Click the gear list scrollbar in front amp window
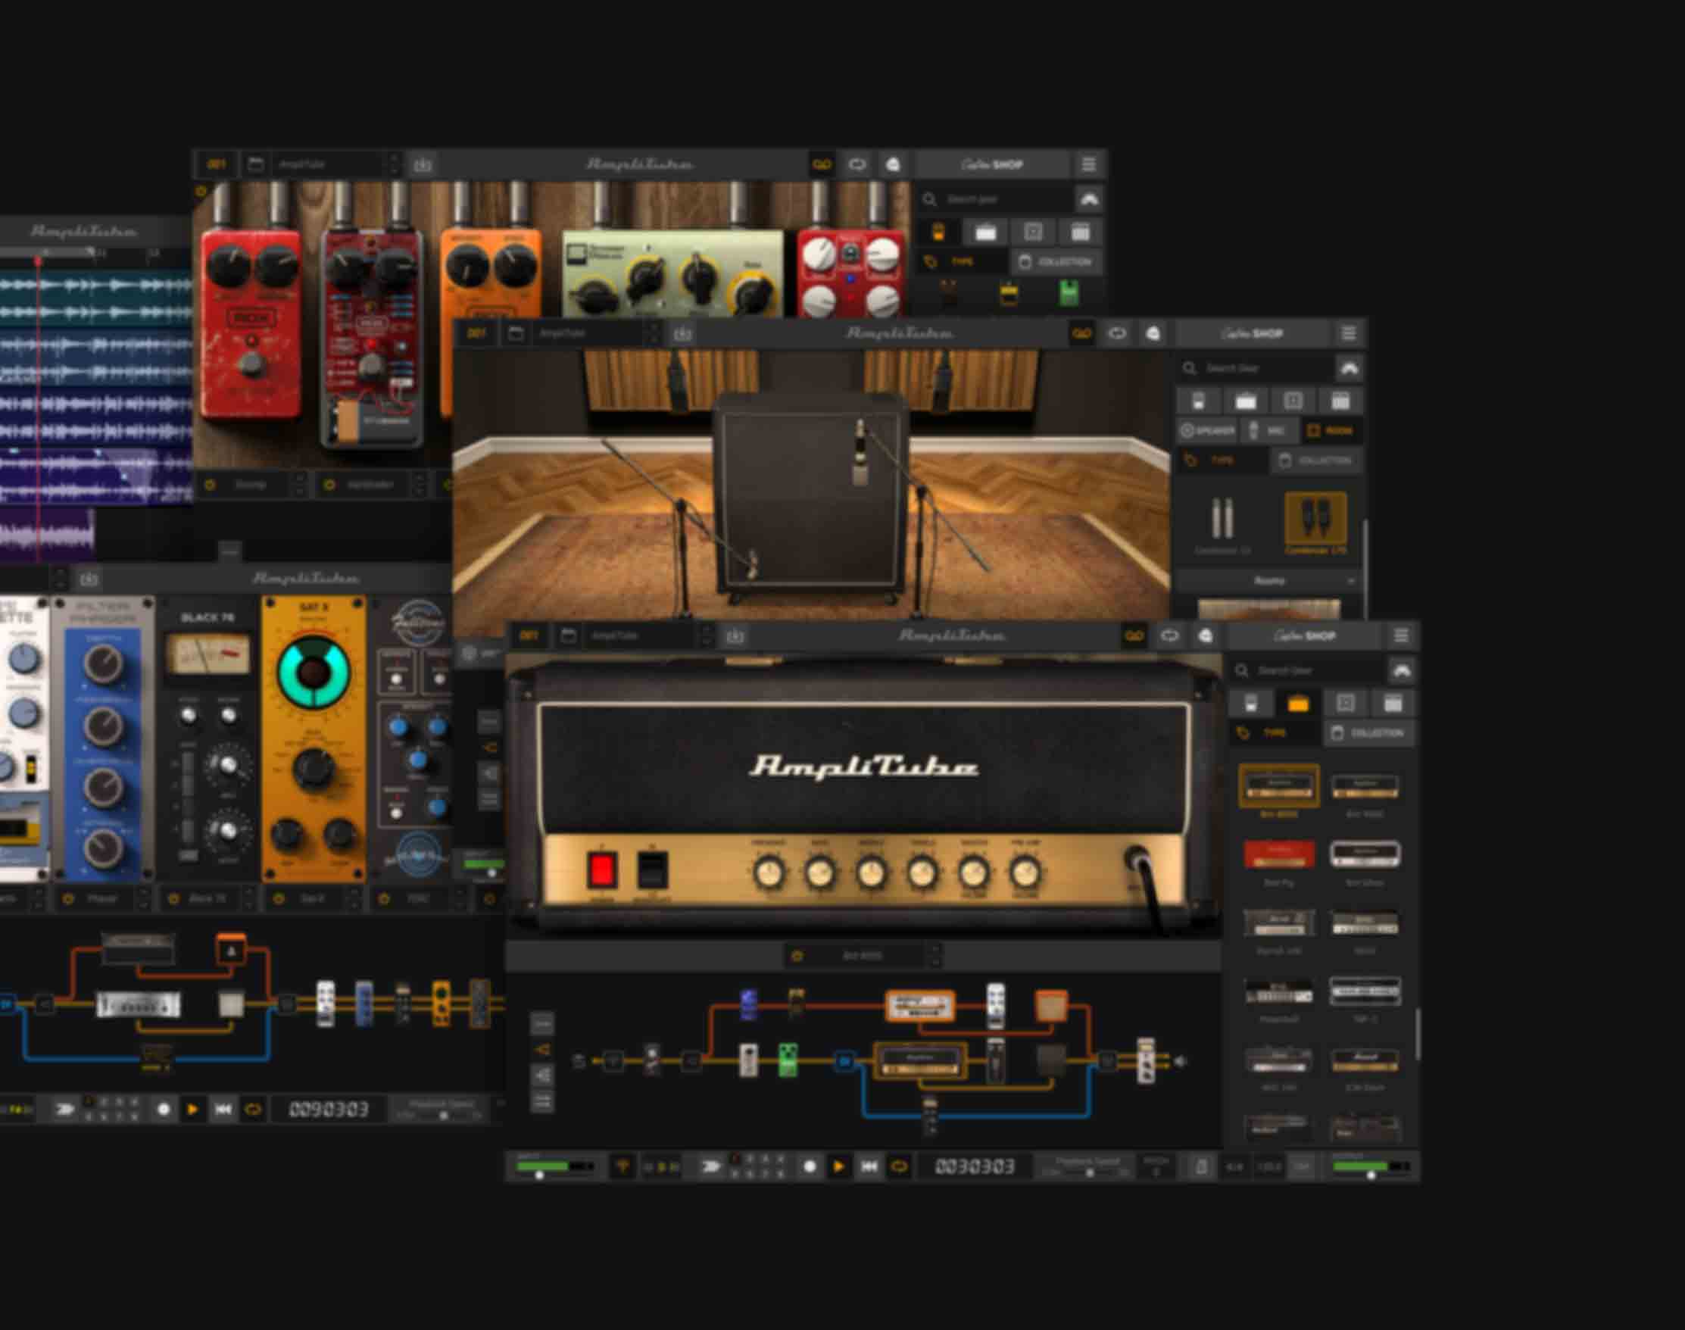The height and width of the screenshot is (1330, 1685). coord(1418,1034)
